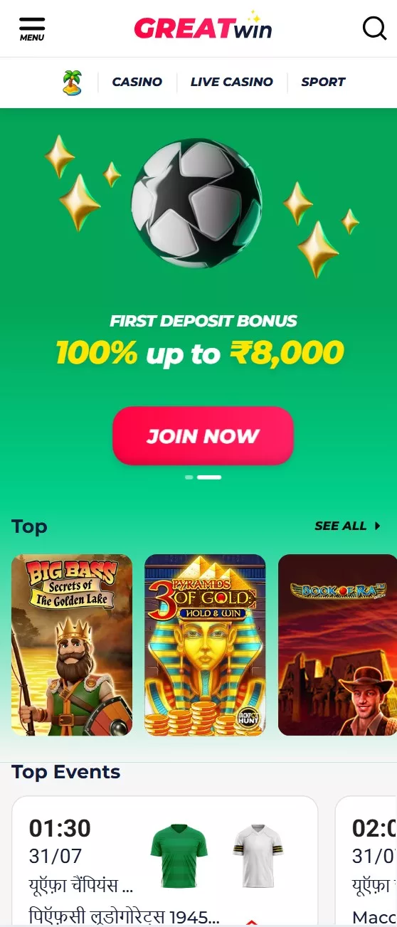Screen dimensions: 397x927
Task: Click the SEE ALL arrow icon
Action: [x=378, y=526]
